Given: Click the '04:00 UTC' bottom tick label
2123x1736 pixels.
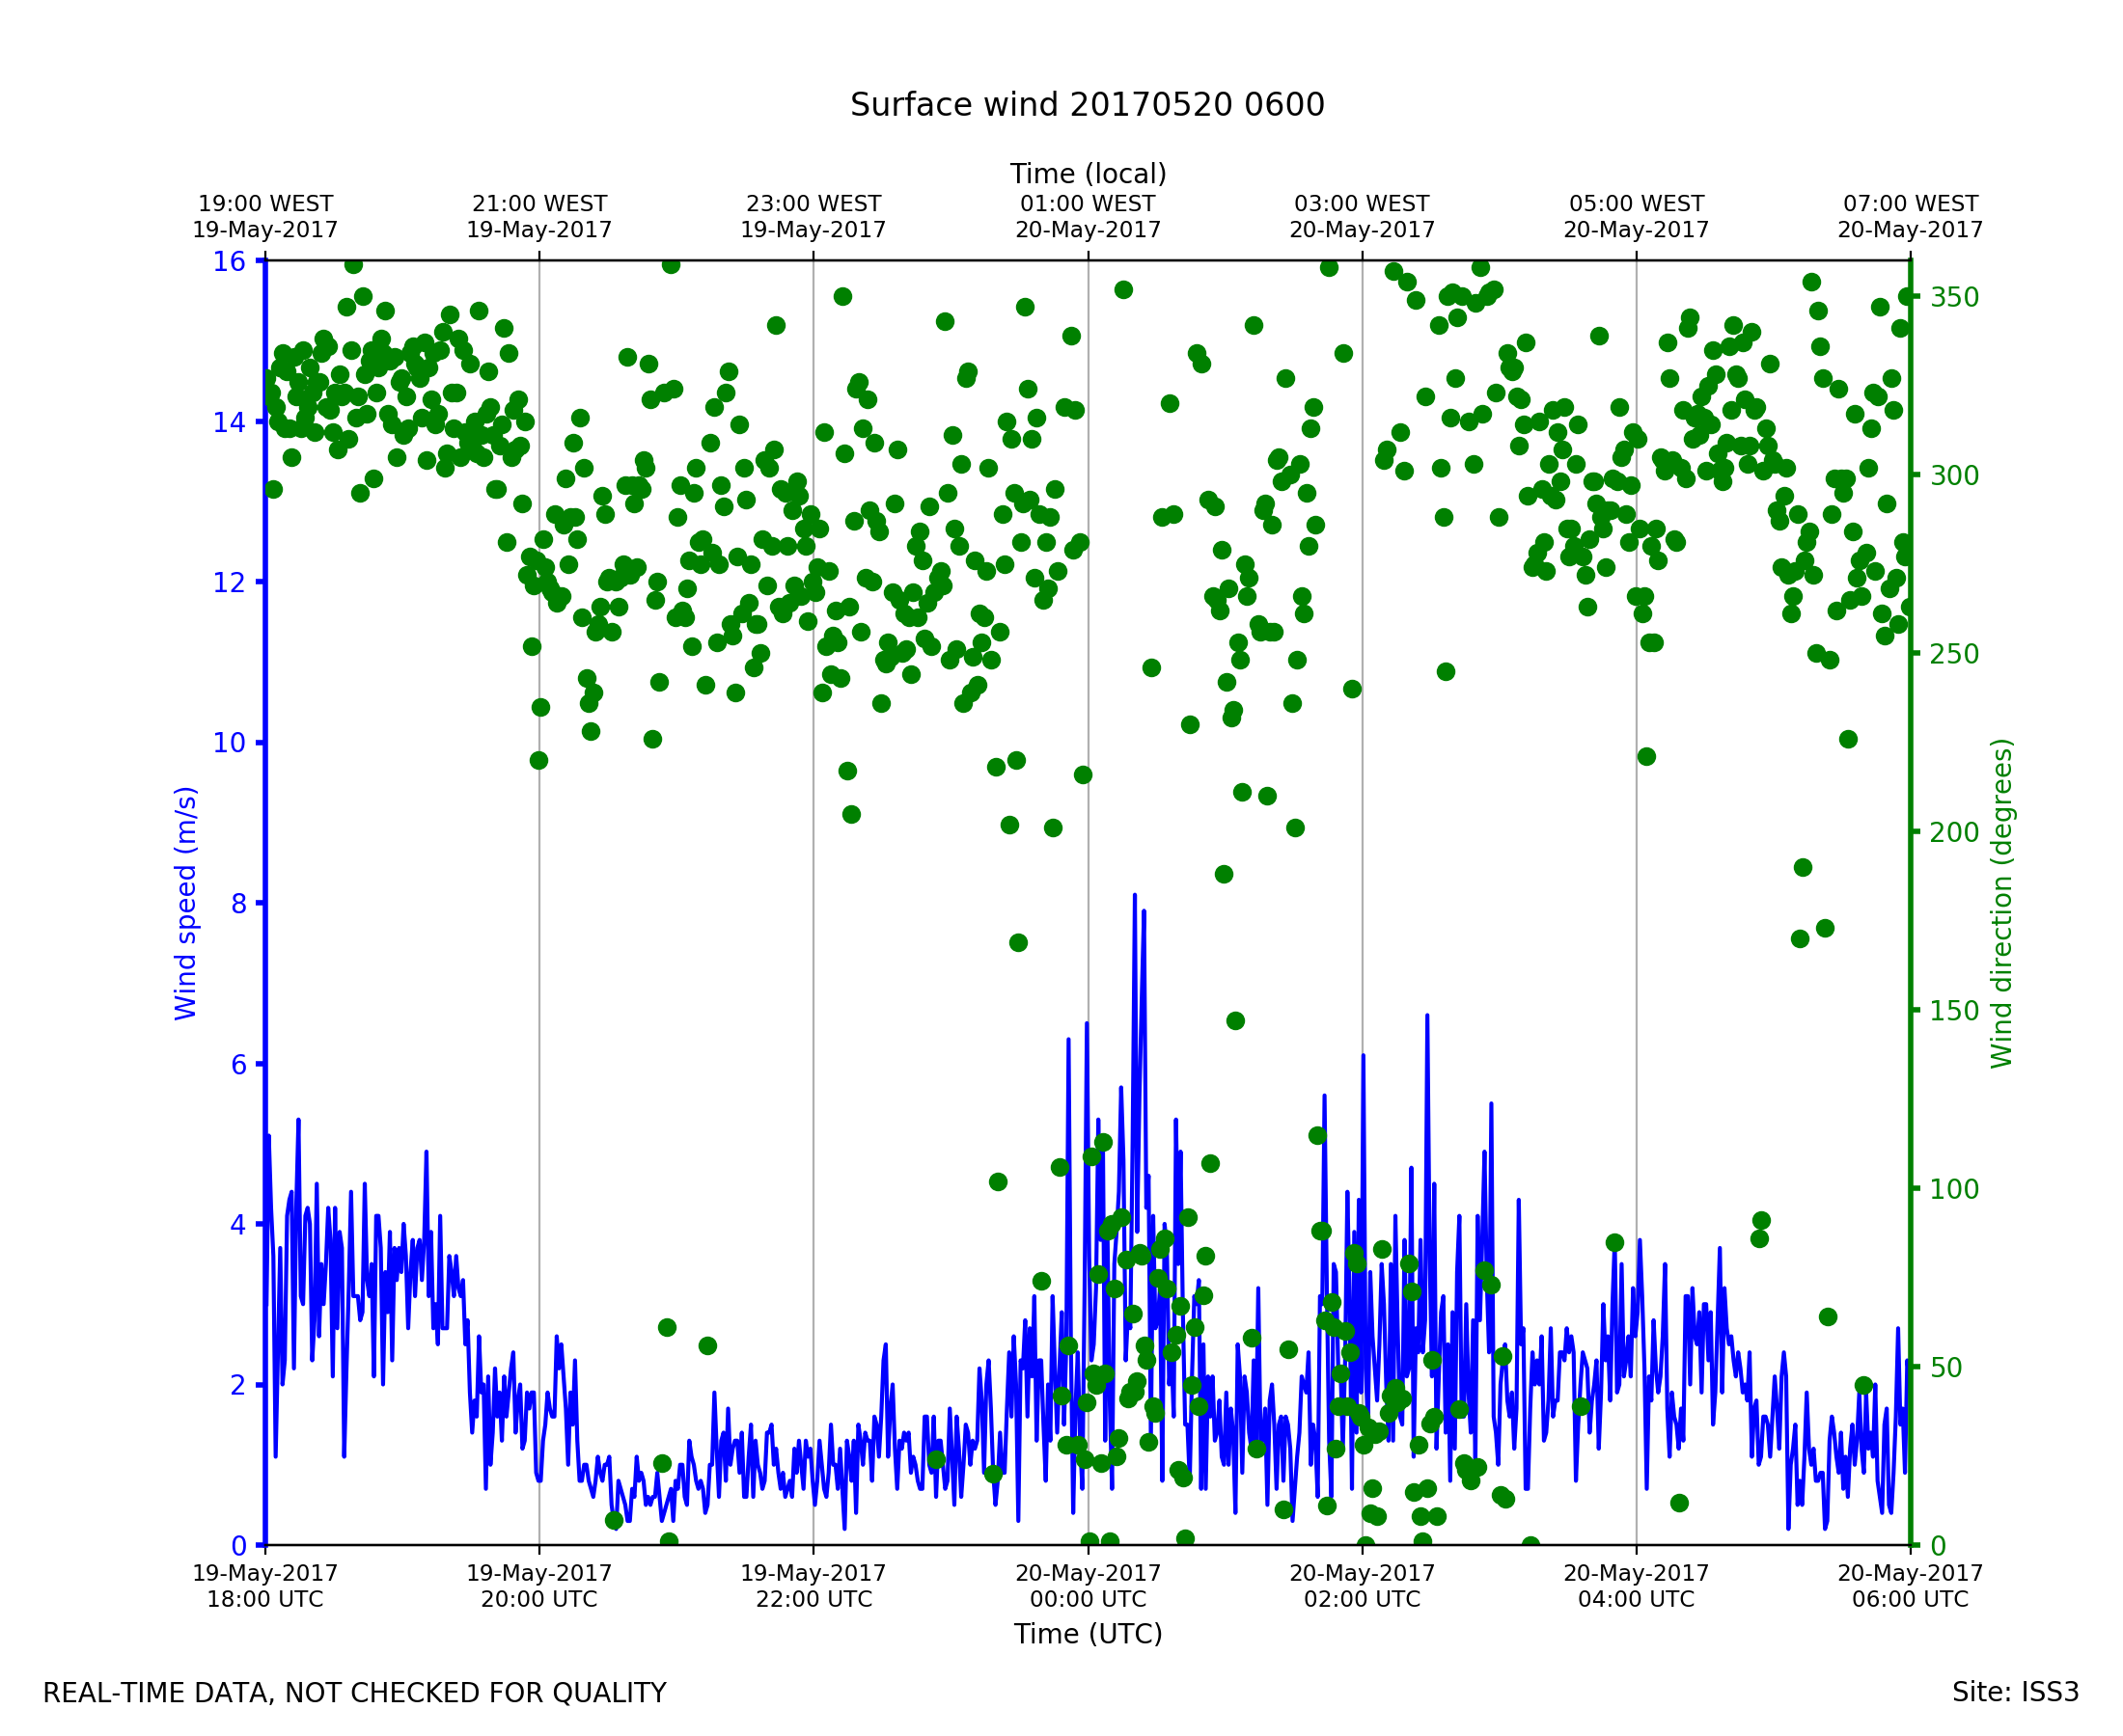Looking at the screenshot, I should pos(1636,1599).
